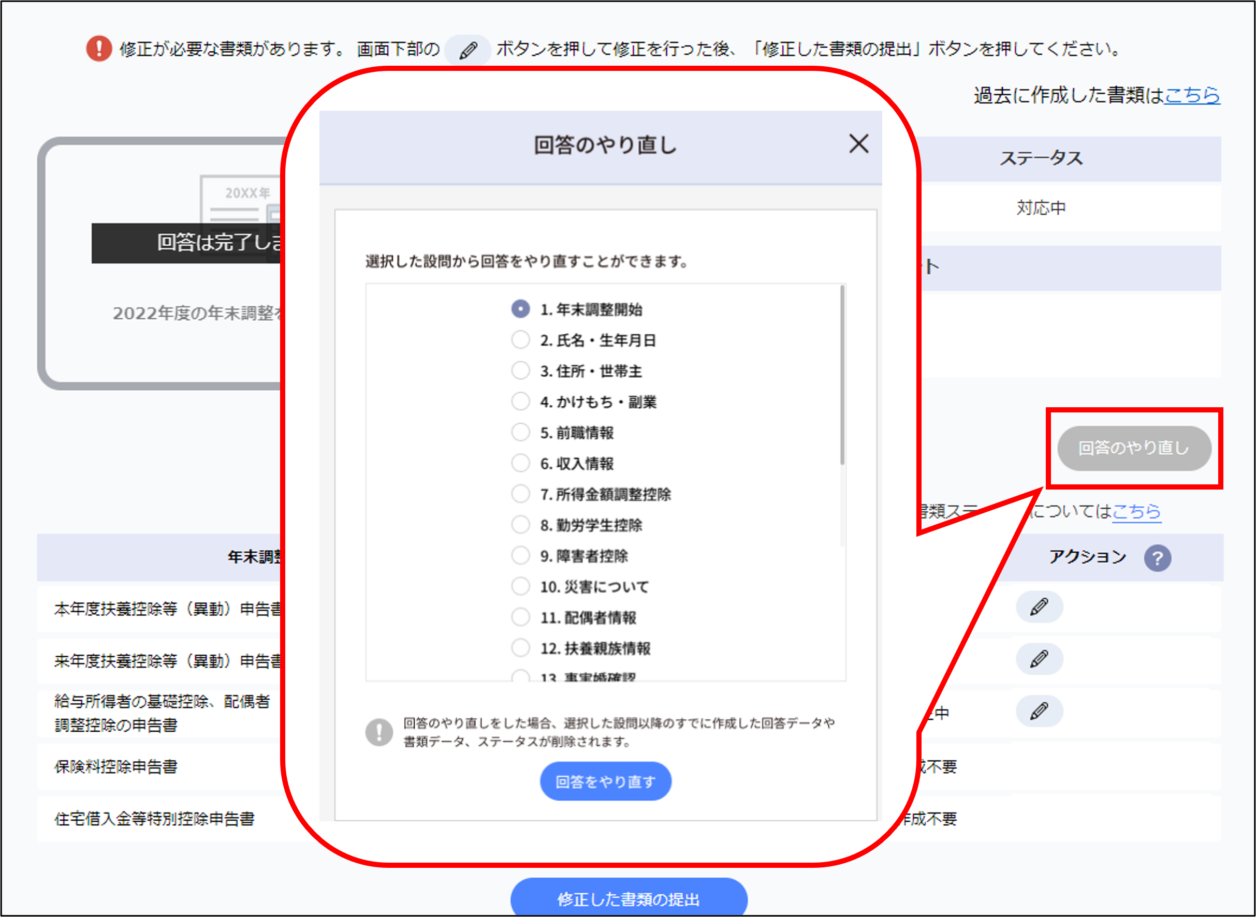Image resolution: width=1256 pixels, height=917 pixels.
Task: Click pencil edit icon for 来年度扶養控除等申告書
Action: pos(1039,659)
